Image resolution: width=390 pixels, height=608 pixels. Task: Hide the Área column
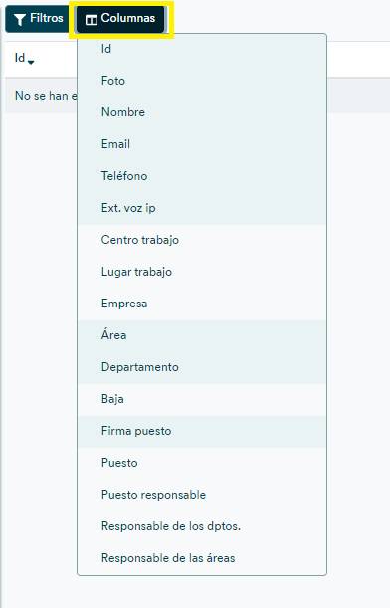tap(202, 335)
